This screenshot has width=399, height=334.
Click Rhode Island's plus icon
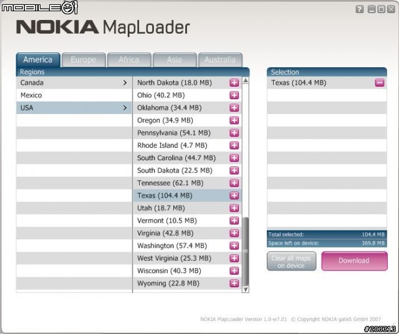point(234,145)
